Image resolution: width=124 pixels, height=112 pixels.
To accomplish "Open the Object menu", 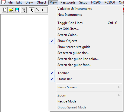I will 42,2.
